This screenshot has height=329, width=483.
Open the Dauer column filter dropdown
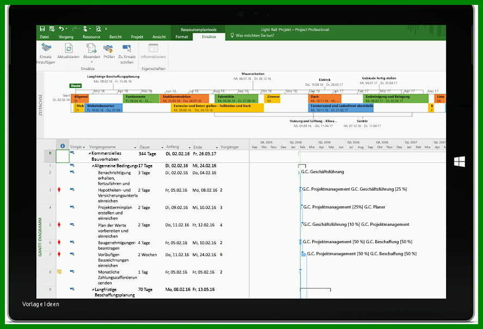[162, 147]
